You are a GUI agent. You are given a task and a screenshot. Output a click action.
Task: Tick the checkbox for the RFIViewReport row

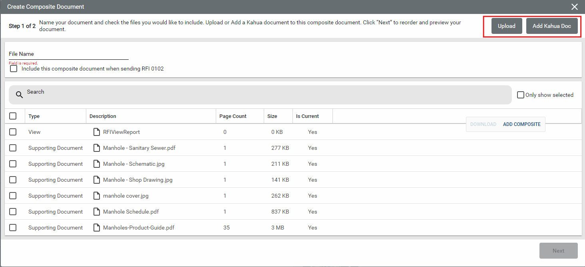(x=13, y=132)
